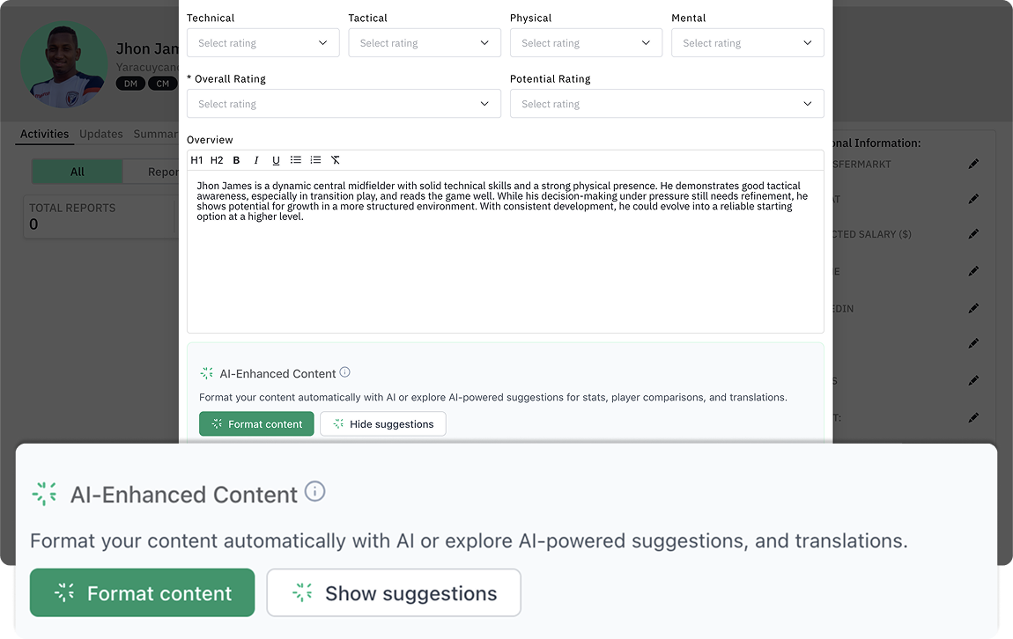This screenshot has height=639, width=1013.
Task: Hide AI-powered suggestions
Action: 382,423
